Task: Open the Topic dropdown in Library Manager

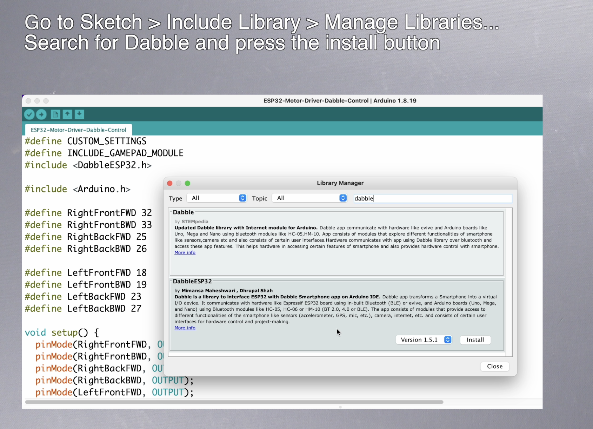Action: [x=309, y=198]
